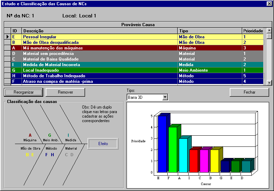Click 'Atraso na compra de matéria -prima' cell
Image resolution: width=274 pixels, height=191 pixels.
tap(100, 81)
